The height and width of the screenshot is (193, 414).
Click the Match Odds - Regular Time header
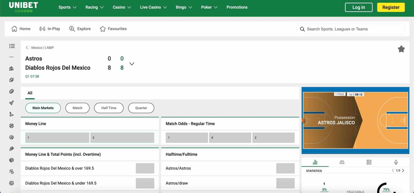(190, 124)
